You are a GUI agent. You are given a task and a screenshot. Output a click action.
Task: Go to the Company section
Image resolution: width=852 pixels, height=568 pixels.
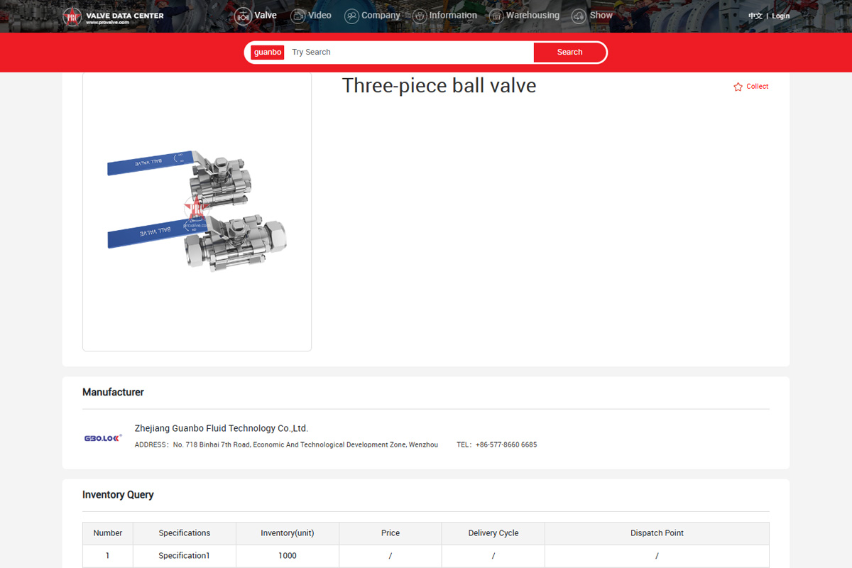pyautogui.click(x=381, y=16)
